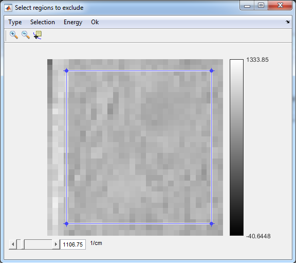Click the wavenumber slider thumb
Image resolution: width=296 pixels, height=263 pixels.
coord(20,244)
